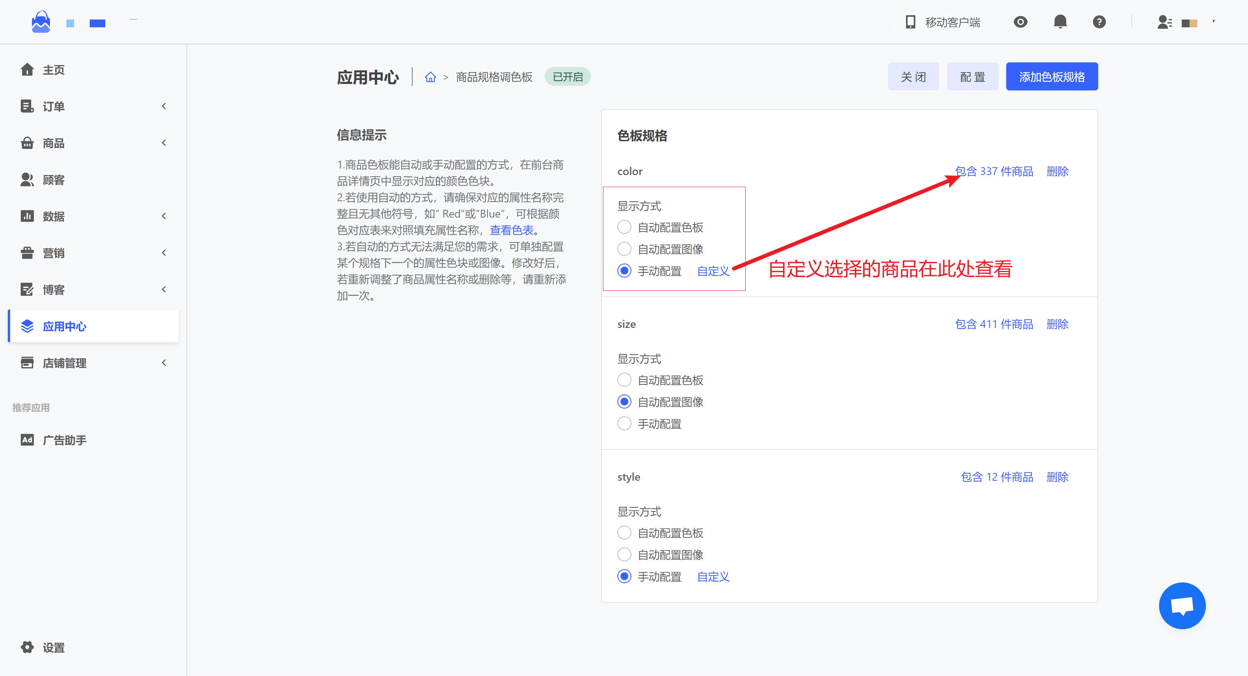The image size is (1248, 676).
Task: Open the account dropdown arrow in header
Action: [x=1214, y=21]
